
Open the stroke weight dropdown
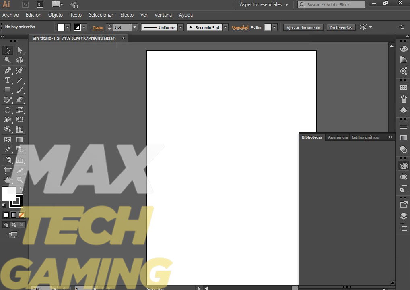135,27
